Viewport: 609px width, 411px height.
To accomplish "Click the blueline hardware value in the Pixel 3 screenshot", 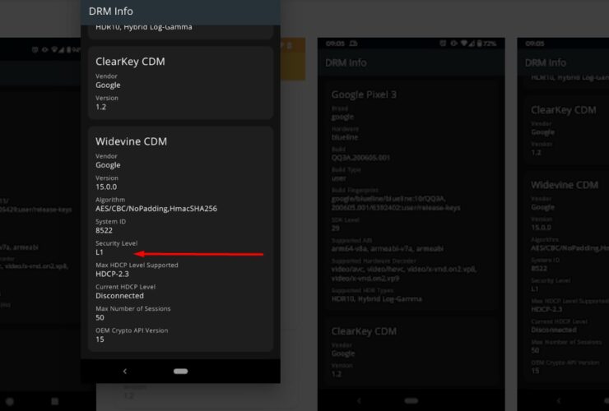I will tap(345, 137).
